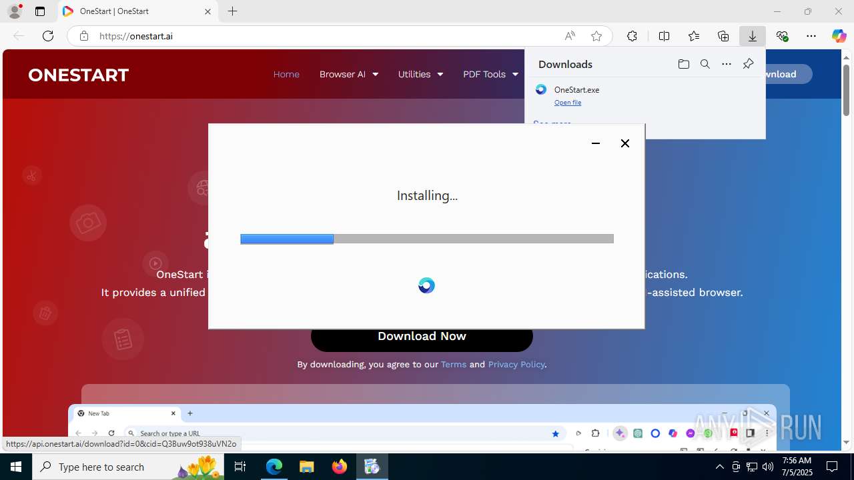This screenshot has height=480, width=854.
Task: Refresh the current page
Action: click(x=48, y=36)
